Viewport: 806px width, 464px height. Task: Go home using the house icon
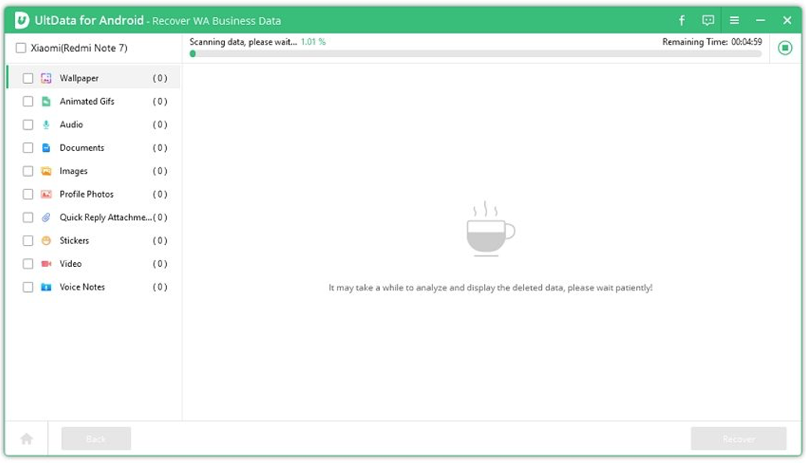(27, 439)
